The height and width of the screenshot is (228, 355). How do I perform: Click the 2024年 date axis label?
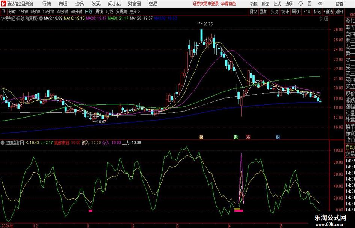7,225
